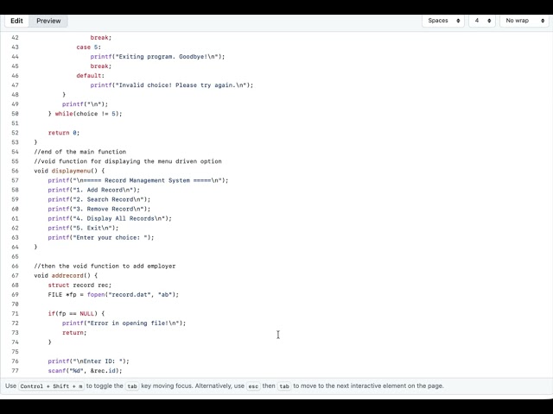This screenshot has width=553, height=414.
Task: Click the 'Invalid choice! Please try again' line
Action: [172, 85]
